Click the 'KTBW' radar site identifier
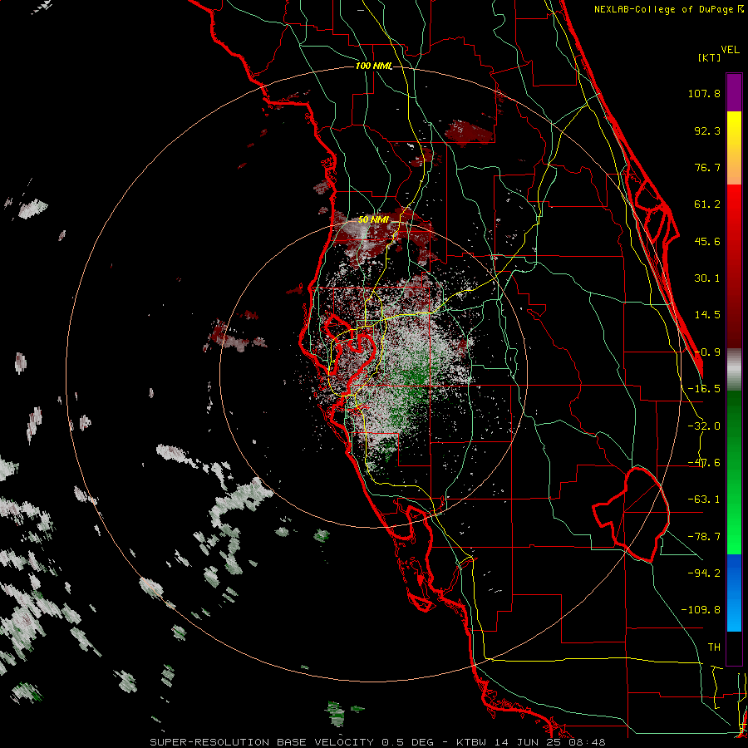Viewport: 748px width, 748px height. [x=473, y=742]
